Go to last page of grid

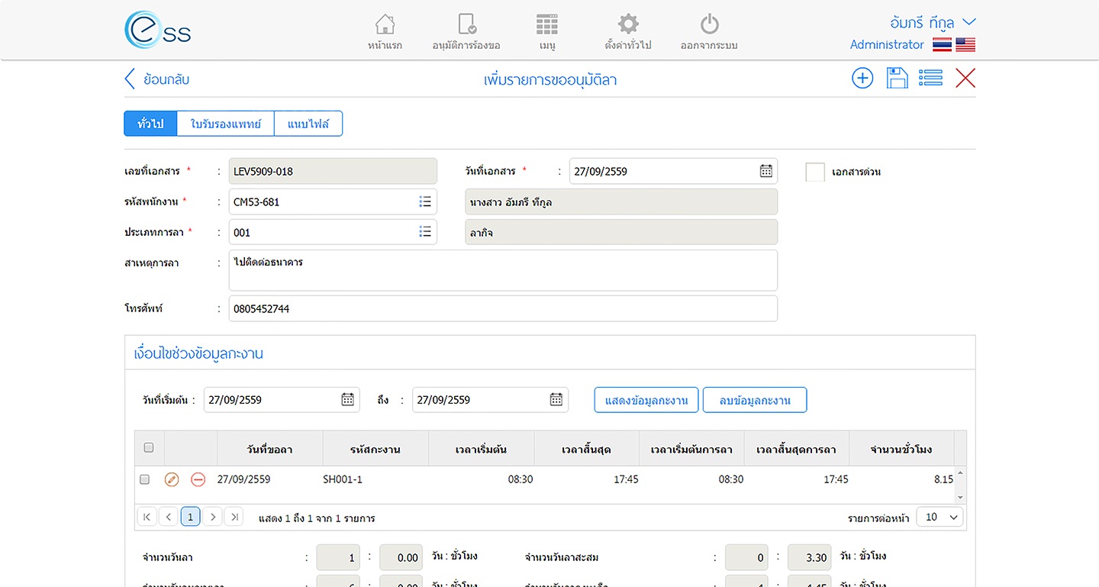coord(235,518)
